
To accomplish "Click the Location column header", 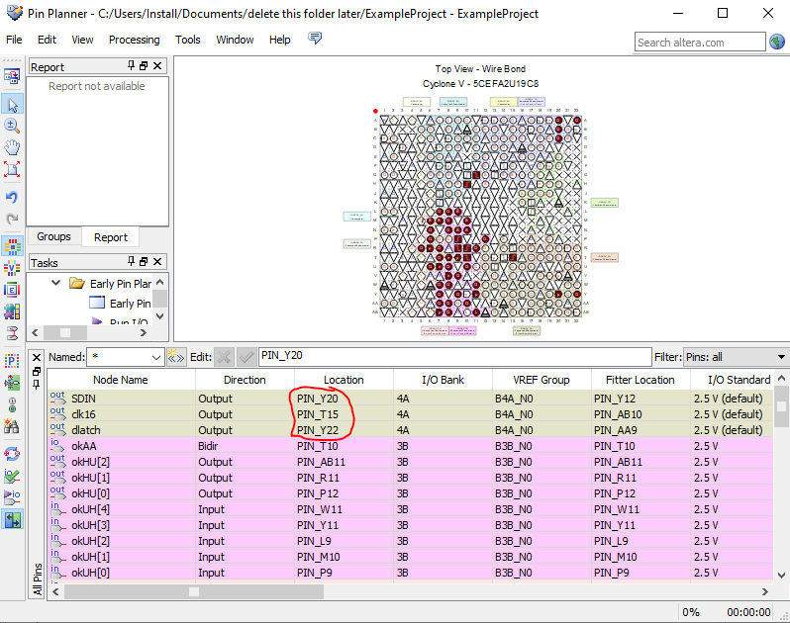I will coord(344,380).
